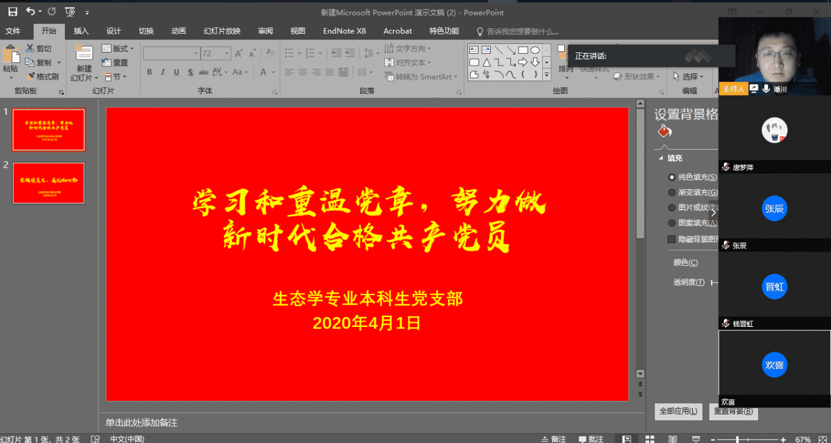
Task: Click the Save icon in quick access toolbar
Action: [x=12, y=12]
